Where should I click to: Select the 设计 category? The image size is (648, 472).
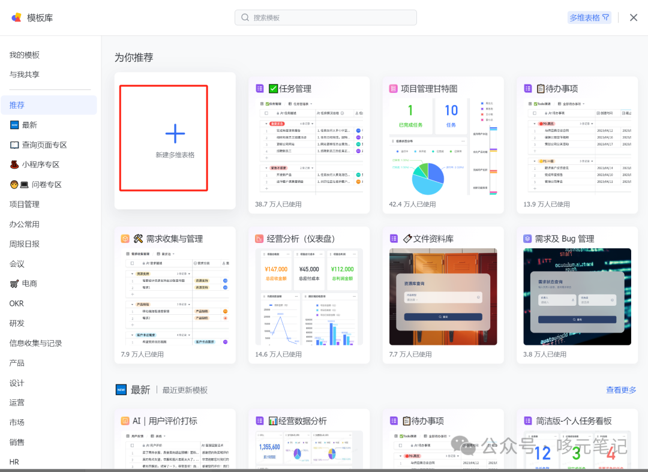17,383
